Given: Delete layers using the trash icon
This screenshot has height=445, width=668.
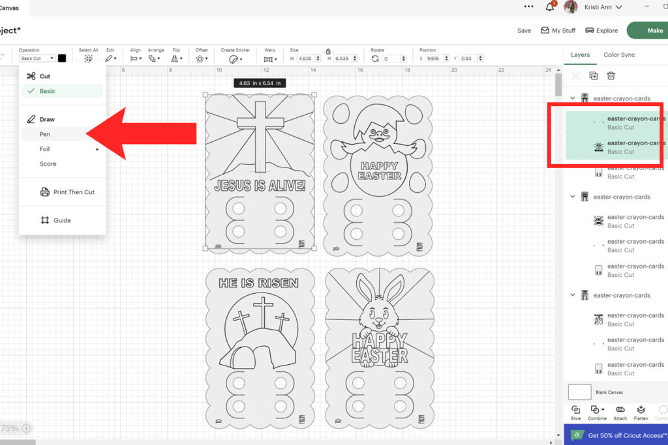Looking at the screenshot, I should tap(610, 76).
